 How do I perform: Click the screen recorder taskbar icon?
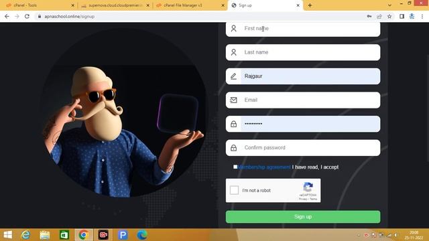[103, 235]
